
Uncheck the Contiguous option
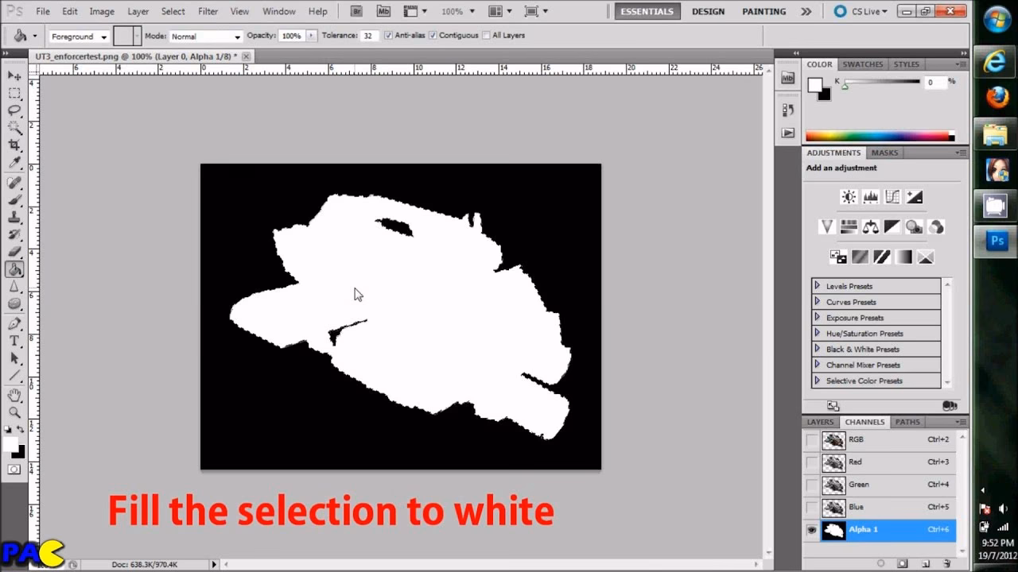click(433, 36)
